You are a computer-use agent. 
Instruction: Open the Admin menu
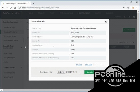point(98,13)
